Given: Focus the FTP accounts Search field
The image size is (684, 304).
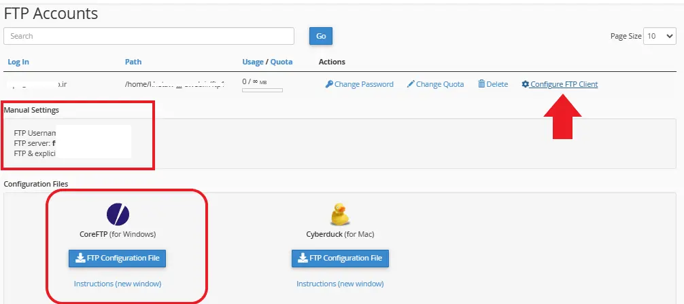Looking at the screenshot, I should point(149,36).
